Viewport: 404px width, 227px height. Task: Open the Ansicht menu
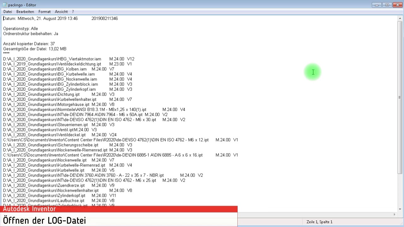61,12
